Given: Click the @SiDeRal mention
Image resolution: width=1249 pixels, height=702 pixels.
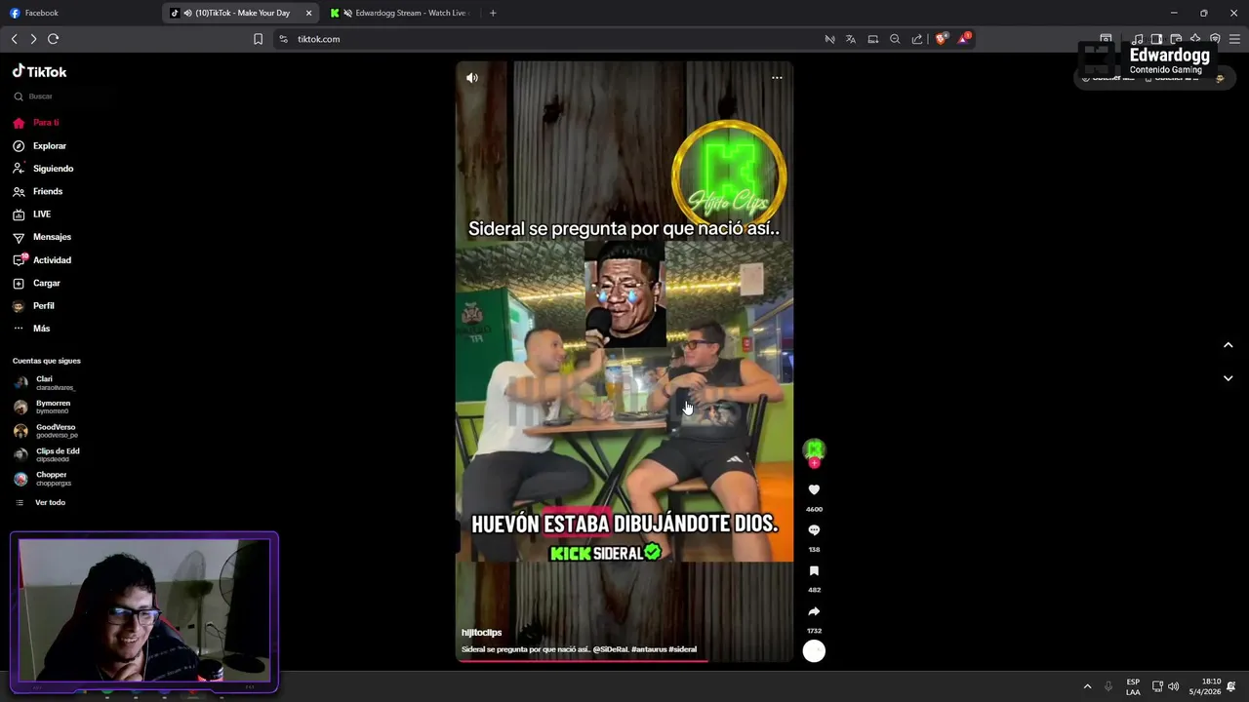Looking at the screenshot, I should point(611,649).
